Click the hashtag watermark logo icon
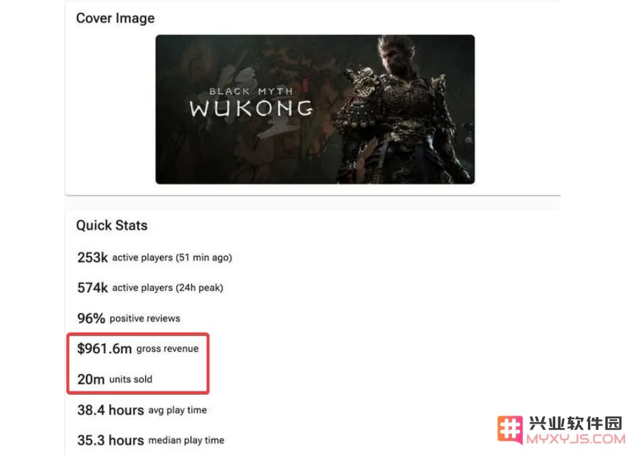The image size is (634, 455). click(x=510, y=430)
